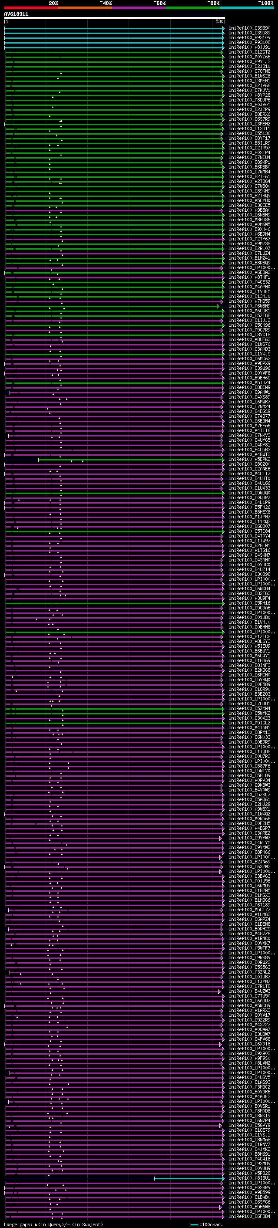Select the UniRef100_Q9X903 entry
The width and height of the screenshot is (278, 1228).
[x=249, y=1053]
